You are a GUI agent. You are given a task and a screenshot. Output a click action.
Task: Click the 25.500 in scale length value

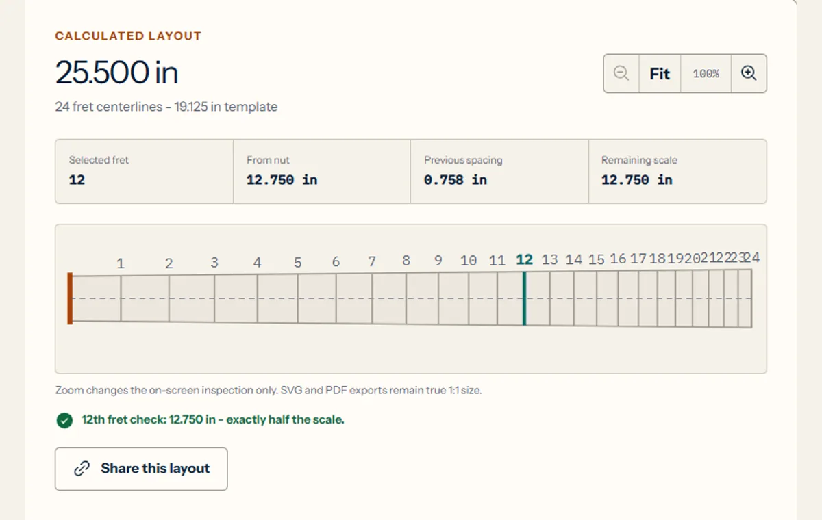tap(116, 73)
